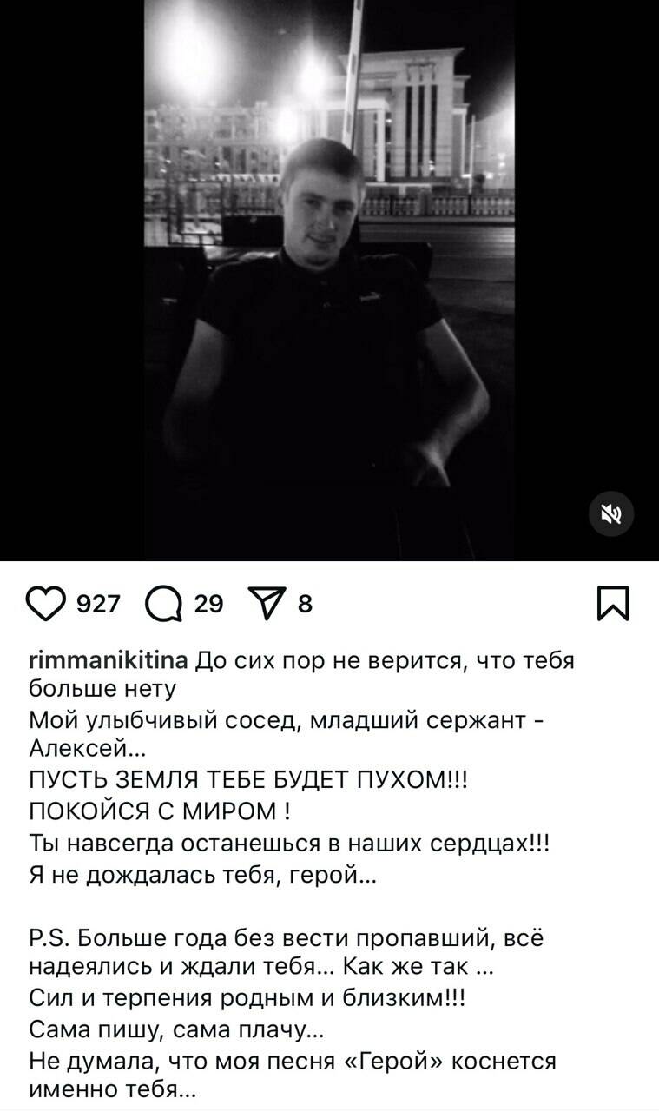The width and height of the screenshot is (659, 1112).
Task: View the list of 927 likes
Action: click(x=98, y=604)
